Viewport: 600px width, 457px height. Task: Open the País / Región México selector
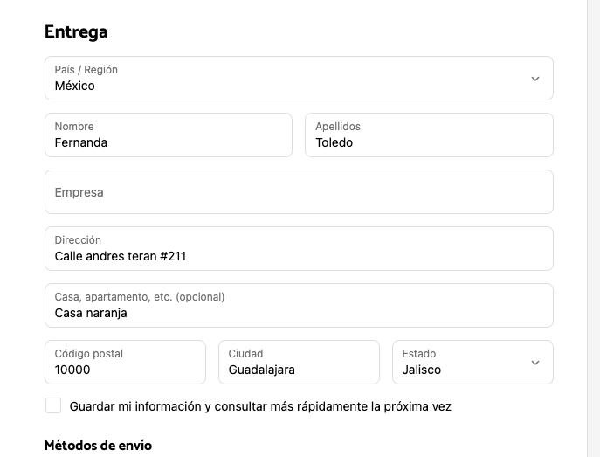click(288, 79)
